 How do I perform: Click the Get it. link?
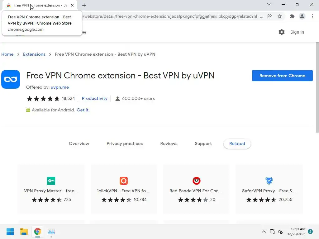83,110
